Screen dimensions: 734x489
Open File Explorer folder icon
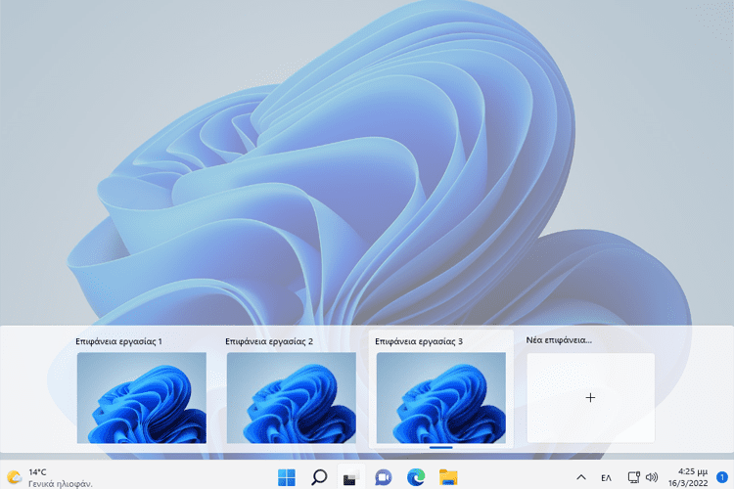(x=448, y=477)
